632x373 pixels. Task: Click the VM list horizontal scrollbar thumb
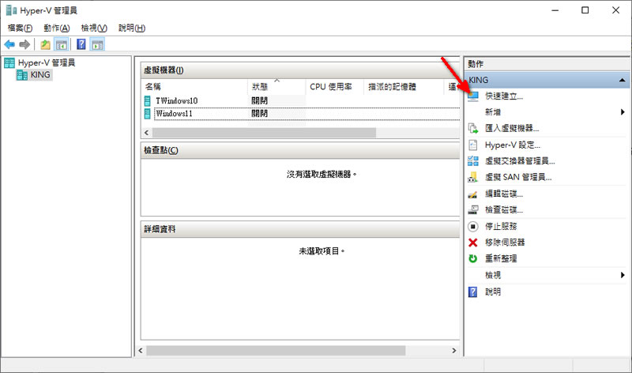point(264,133)
